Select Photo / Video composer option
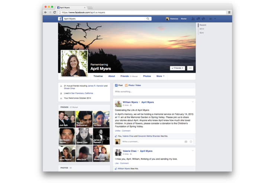The image size is (275, 183). pyautogui.click(x=133, y=85)
